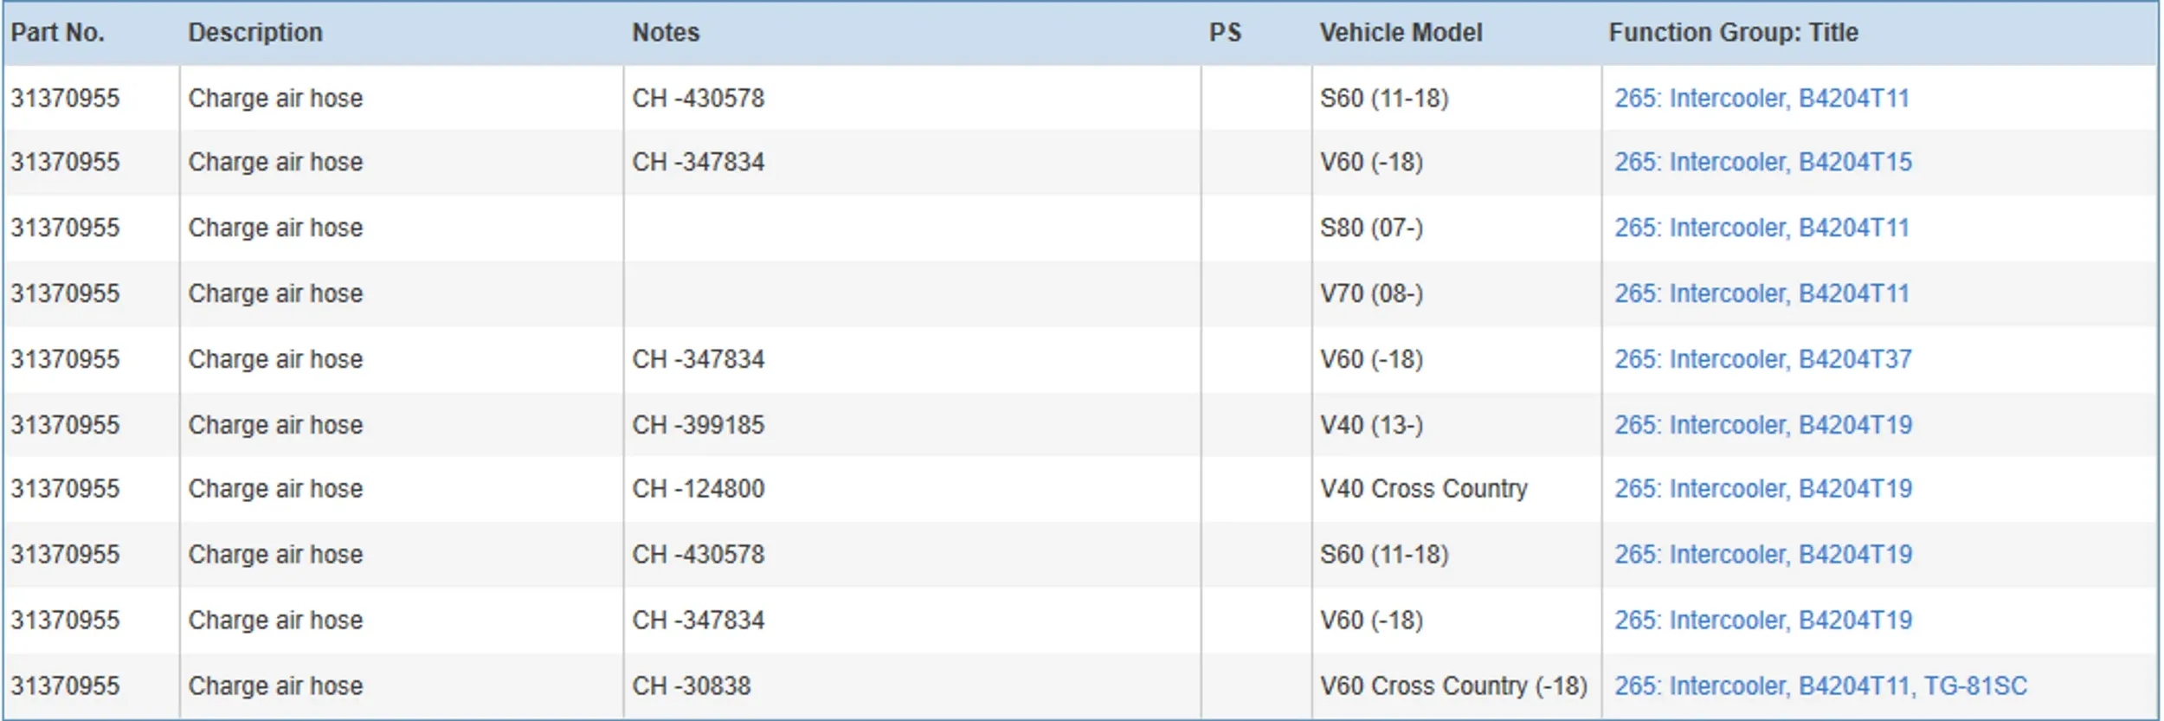The image size is (2164, 721).
Task: Click the PS column header
Action: [1225, 33]
